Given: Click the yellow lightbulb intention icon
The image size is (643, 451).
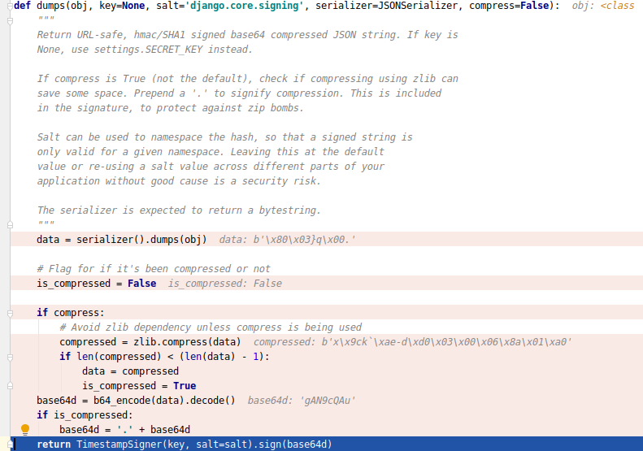Looking at the screenshot, I should [24, 429].
